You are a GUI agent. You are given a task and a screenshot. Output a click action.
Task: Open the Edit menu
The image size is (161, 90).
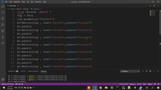point(11,2)
